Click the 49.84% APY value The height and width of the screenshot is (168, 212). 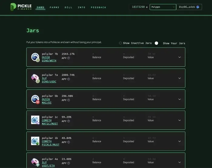tap(66, 138)
